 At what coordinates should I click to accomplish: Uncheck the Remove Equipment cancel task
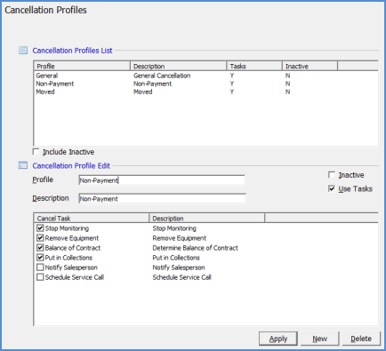(40, 238)
